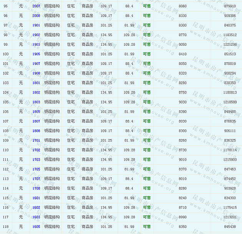The image size is (242, 234).
Task: Click room number 1901
Action: click(36, 25)
